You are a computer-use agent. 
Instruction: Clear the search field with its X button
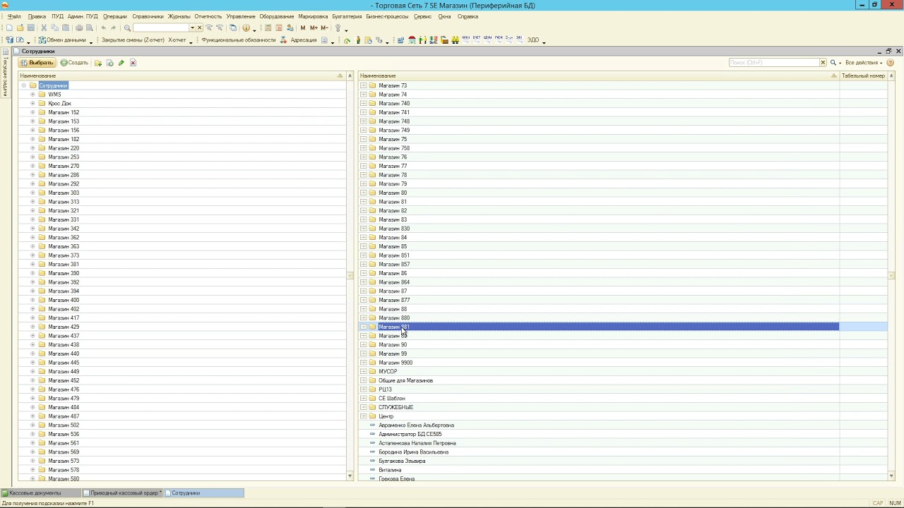click(823, 63)
